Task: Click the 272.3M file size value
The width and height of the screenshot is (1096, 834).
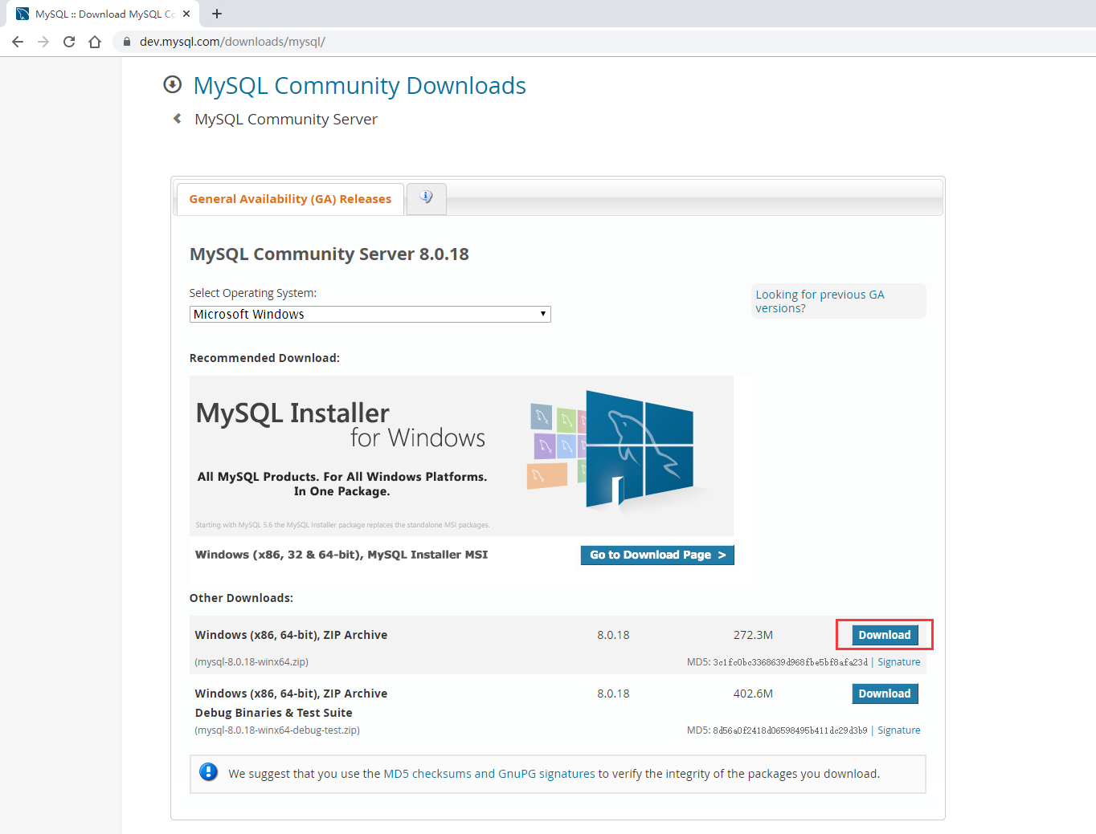Action: point(753,635)
